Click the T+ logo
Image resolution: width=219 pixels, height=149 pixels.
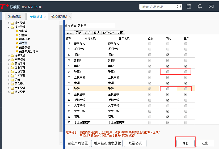tap(4, 6)
